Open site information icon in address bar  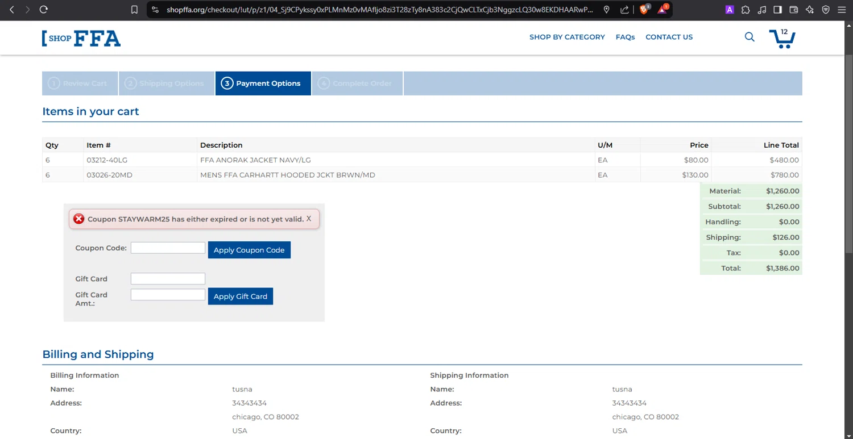(155, 10)
